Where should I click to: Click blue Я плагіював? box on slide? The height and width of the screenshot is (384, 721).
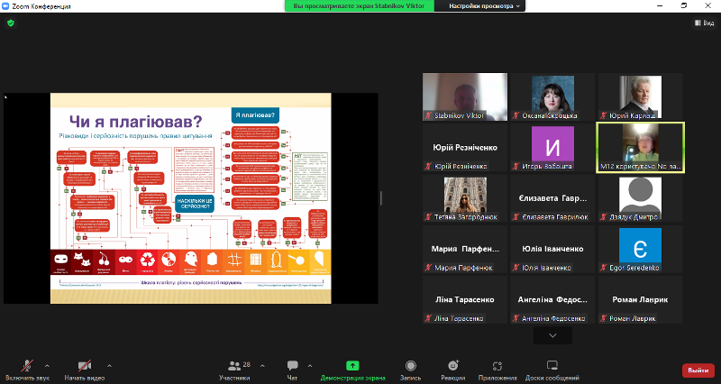(x=255, y=115)
